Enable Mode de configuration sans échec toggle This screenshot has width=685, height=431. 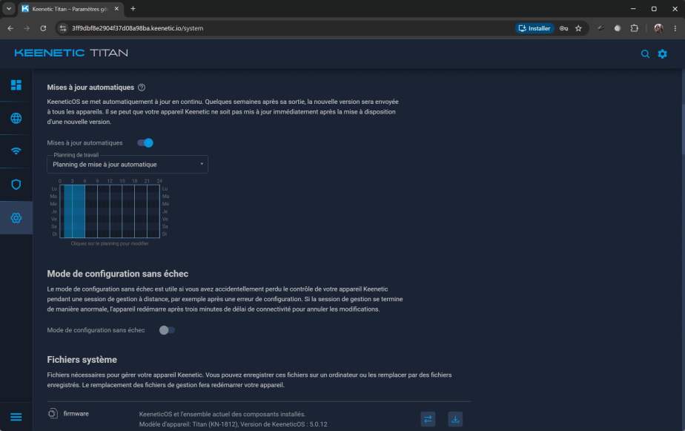167,330
